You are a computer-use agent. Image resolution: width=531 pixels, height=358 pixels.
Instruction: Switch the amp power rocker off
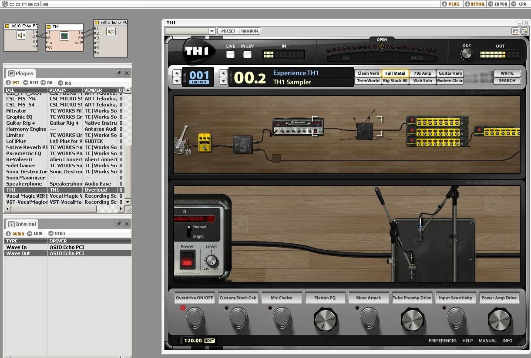[x=188, y=259]
